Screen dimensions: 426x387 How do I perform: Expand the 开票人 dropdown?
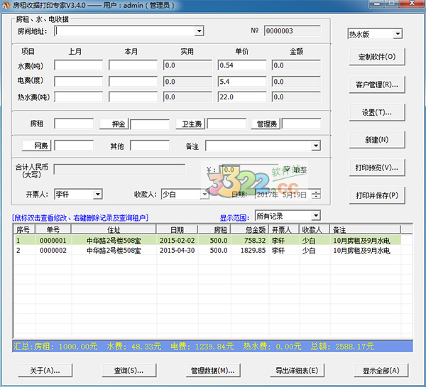click(97, 194)
